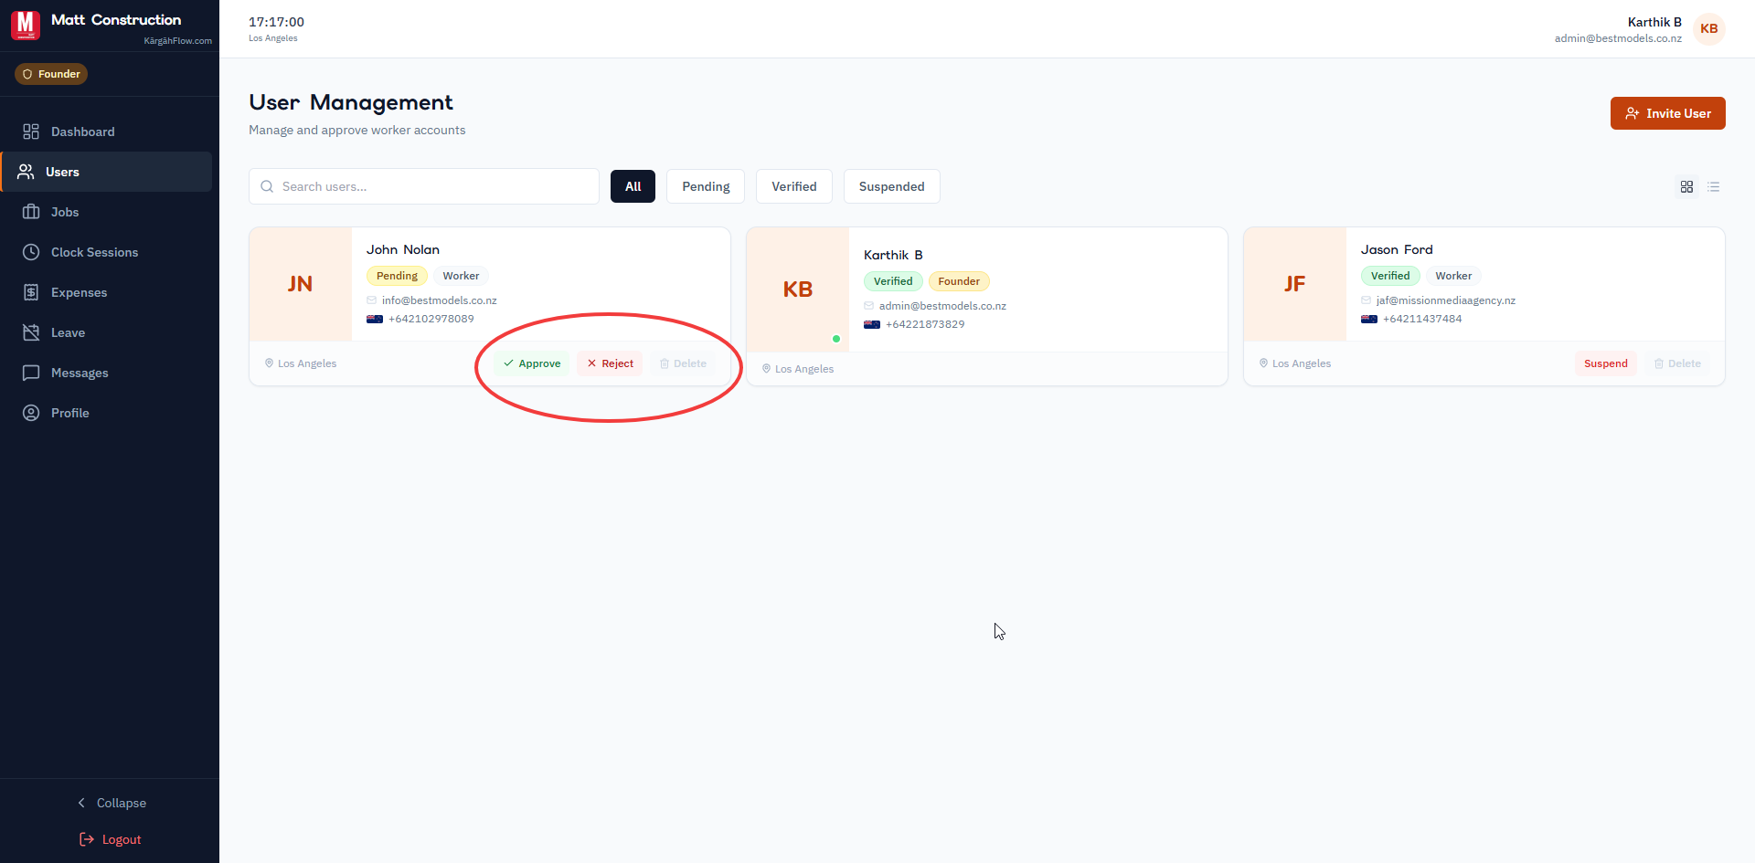Click Karthik B's Verified badge
Screen dimensions: 1755x863
(x=893, y=281)
